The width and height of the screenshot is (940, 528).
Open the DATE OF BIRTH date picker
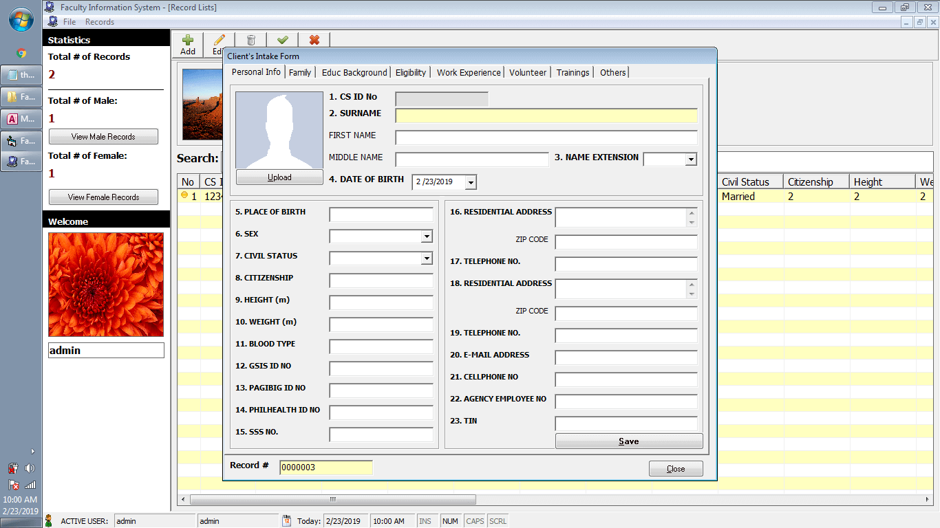[x=469, y=182]
